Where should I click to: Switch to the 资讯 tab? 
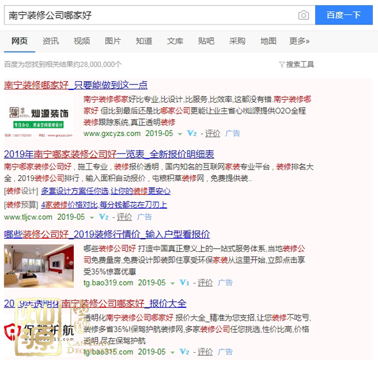click(x=51, y=41)
